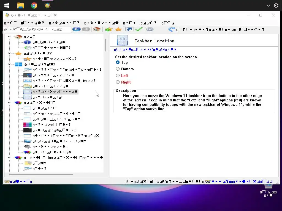Click the blue curved reset arrow icon

[x=172, y=29]
